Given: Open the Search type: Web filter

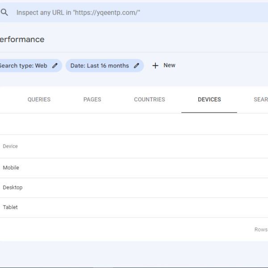Looking at the screenshot, I should pos(30,66).
